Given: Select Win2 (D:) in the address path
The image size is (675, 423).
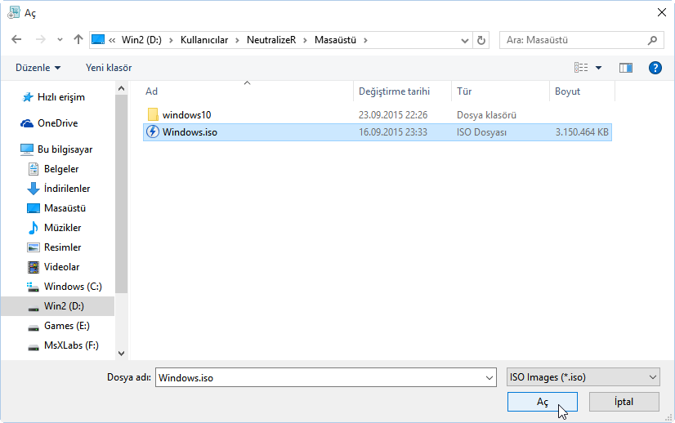Looking at the screenshot, I should [x=141, y=40].
